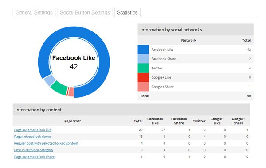Click total 13 for Page snippet lock demo
Viewport: 266px width, 168px height.
[141, 137]
